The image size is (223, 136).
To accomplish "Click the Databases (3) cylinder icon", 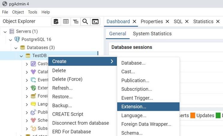I will [23, 48].
